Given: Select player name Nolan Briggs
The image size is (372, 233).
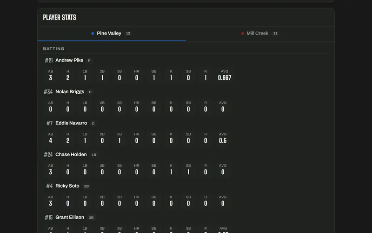Looking at the screenshot, I should tap(70, 92).
